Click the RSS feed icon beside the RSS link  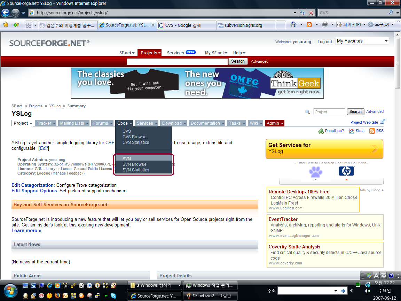tap(372, 131)
